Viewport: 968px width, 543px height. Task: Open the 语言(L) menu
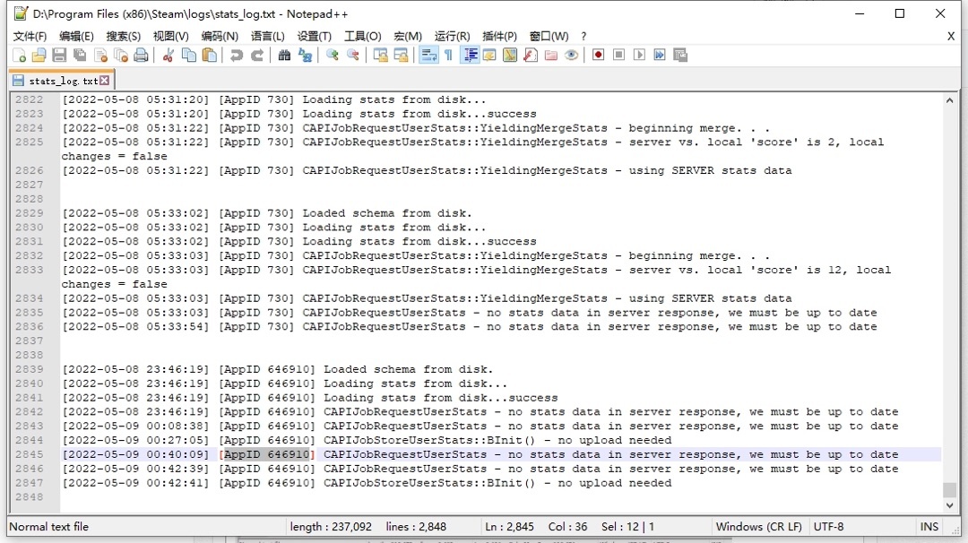[x=267, y=37]
